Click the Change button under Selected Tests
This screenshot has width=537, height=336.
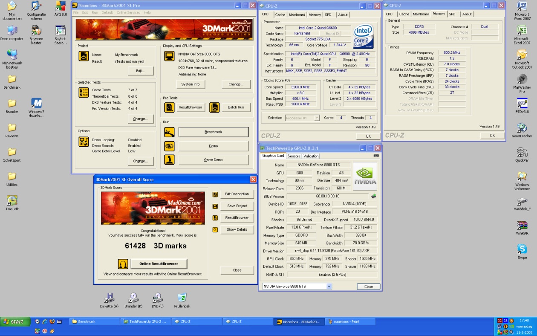(140, 119)
